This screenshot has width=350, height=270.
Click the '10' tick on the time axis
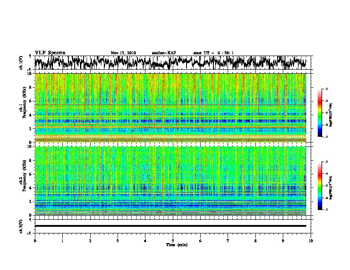[x=311, y=241]
